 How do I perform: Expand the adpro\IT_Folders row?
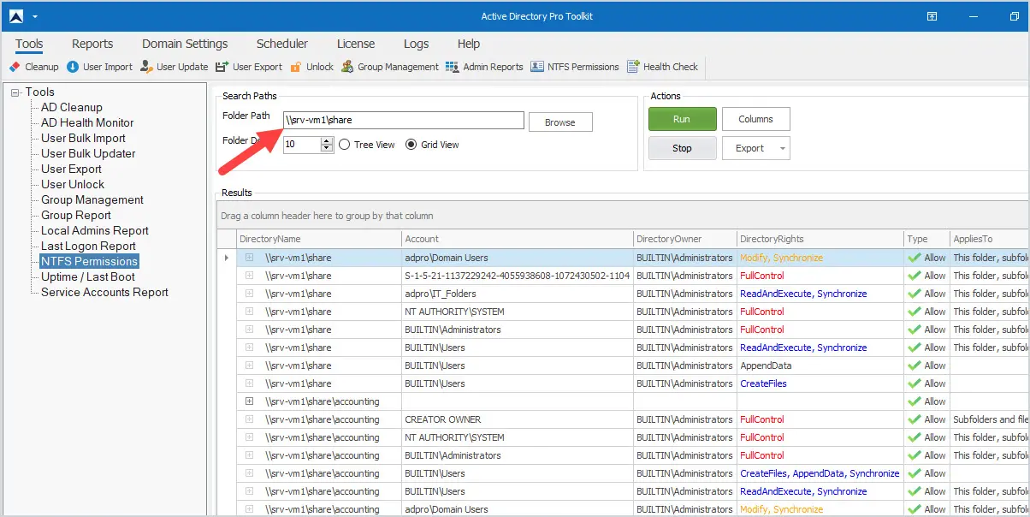tap(249, 294)
